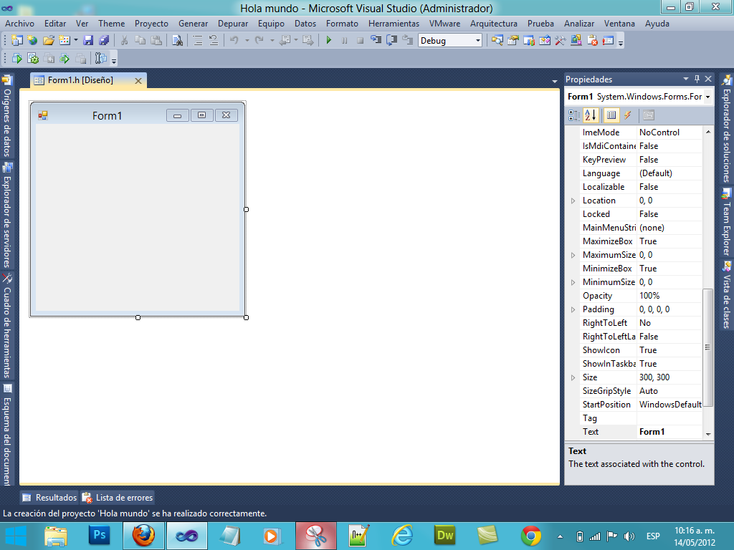This screenshot has height=550, width=734.
Task: Open Google Chrome from the taskbar
Action: coord(531,536)
